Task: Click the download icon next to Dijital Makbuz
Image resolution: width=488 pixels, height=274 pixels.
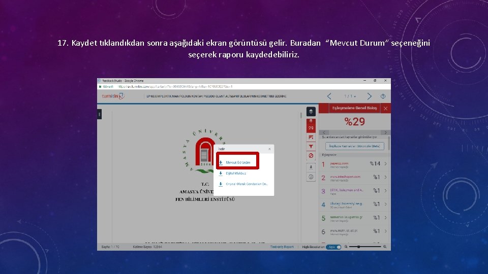Action: pos(221,174)
